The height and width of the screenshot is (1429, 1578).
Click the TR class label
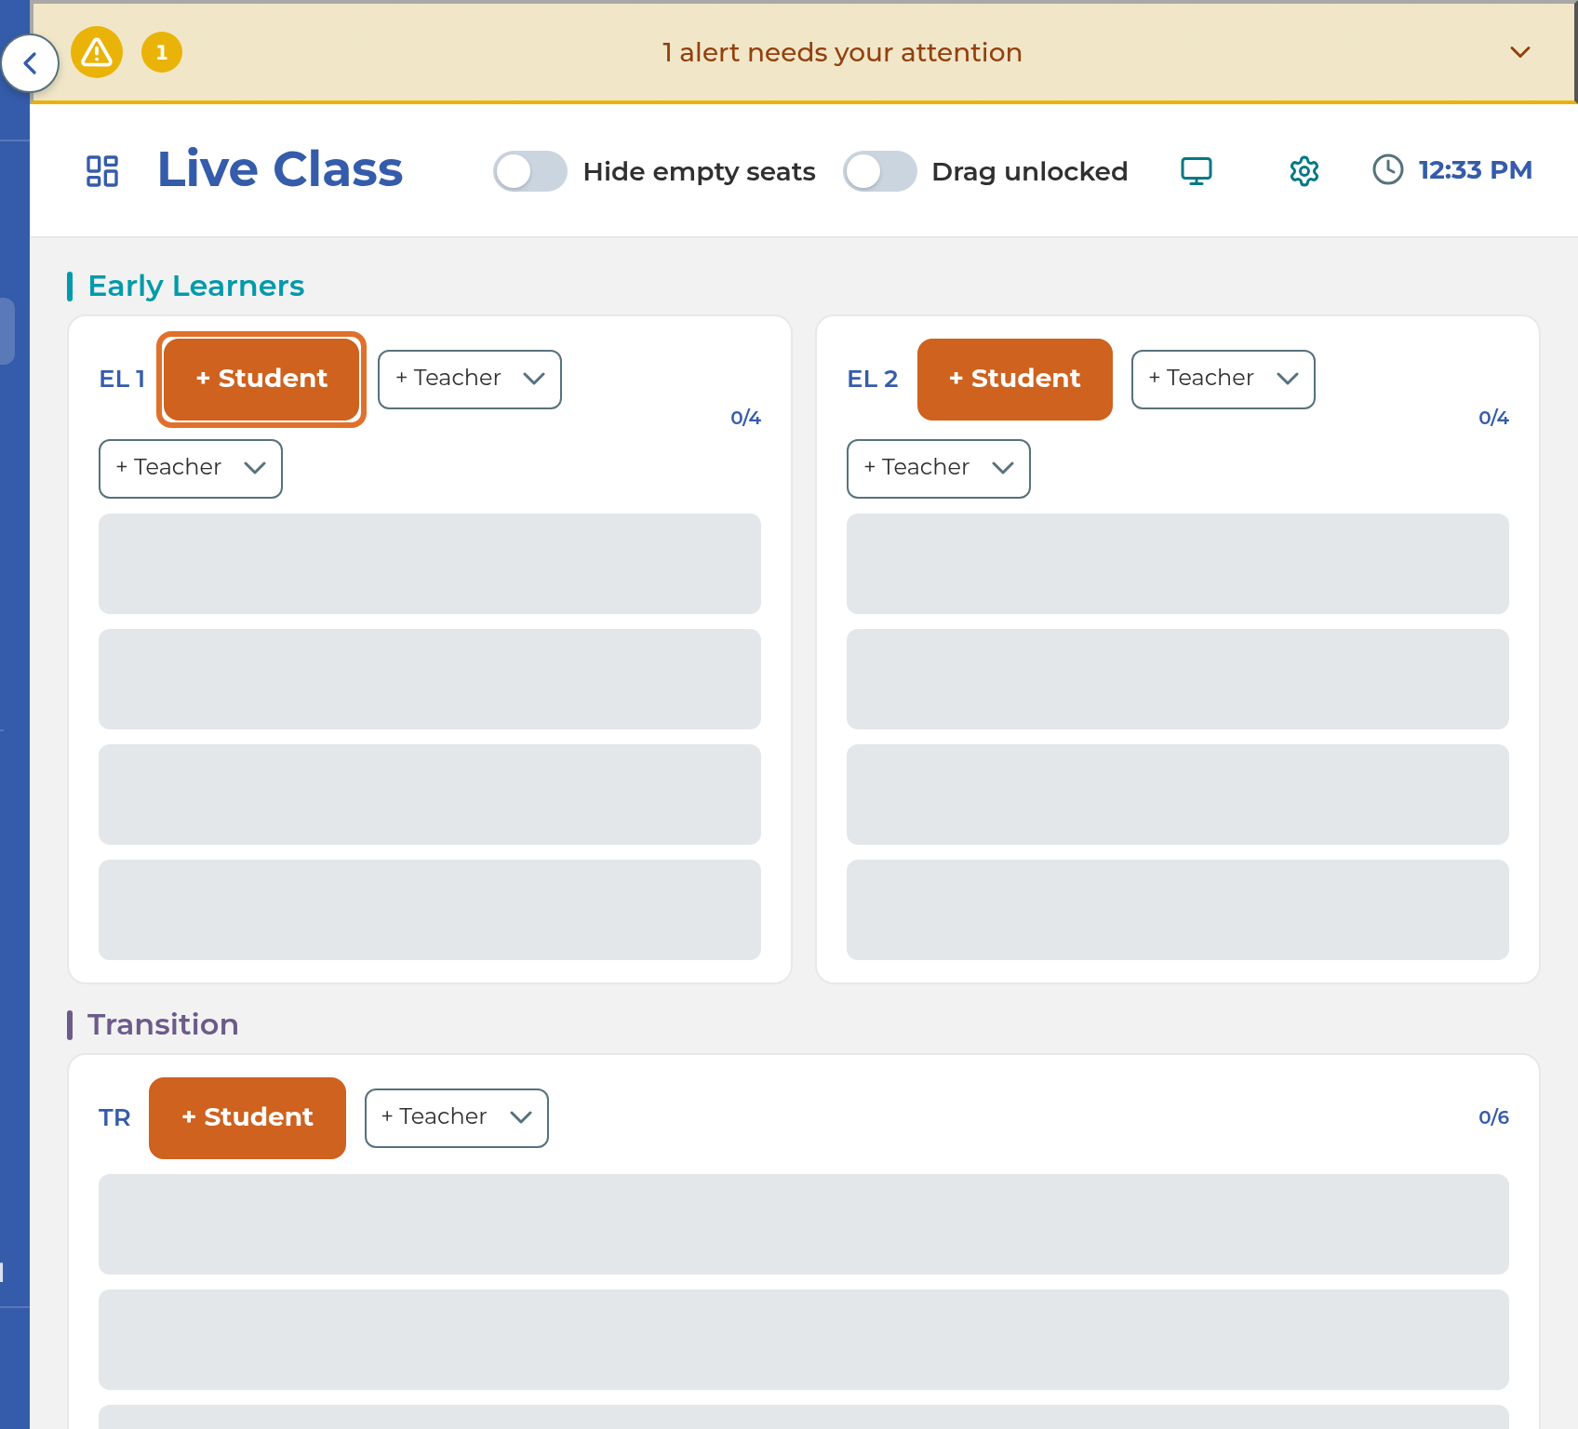(114, 1117)
